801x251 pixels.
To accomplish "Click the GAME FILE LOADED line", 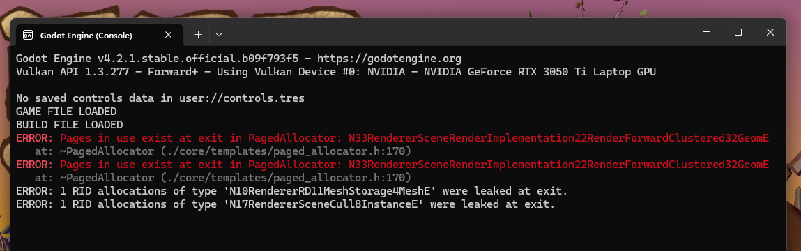I will point(66,112).
